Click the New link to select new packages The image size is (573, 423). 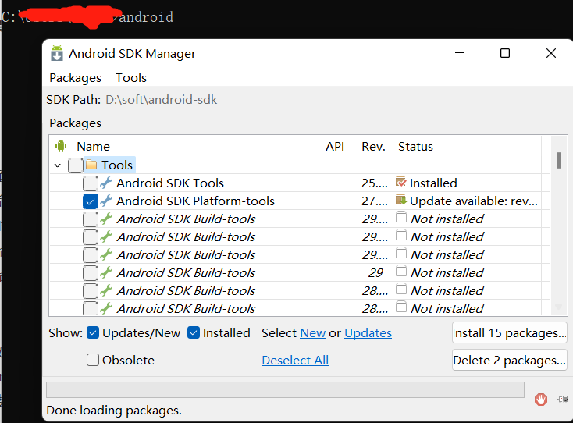pyautogui.click(x=313, y=332)
